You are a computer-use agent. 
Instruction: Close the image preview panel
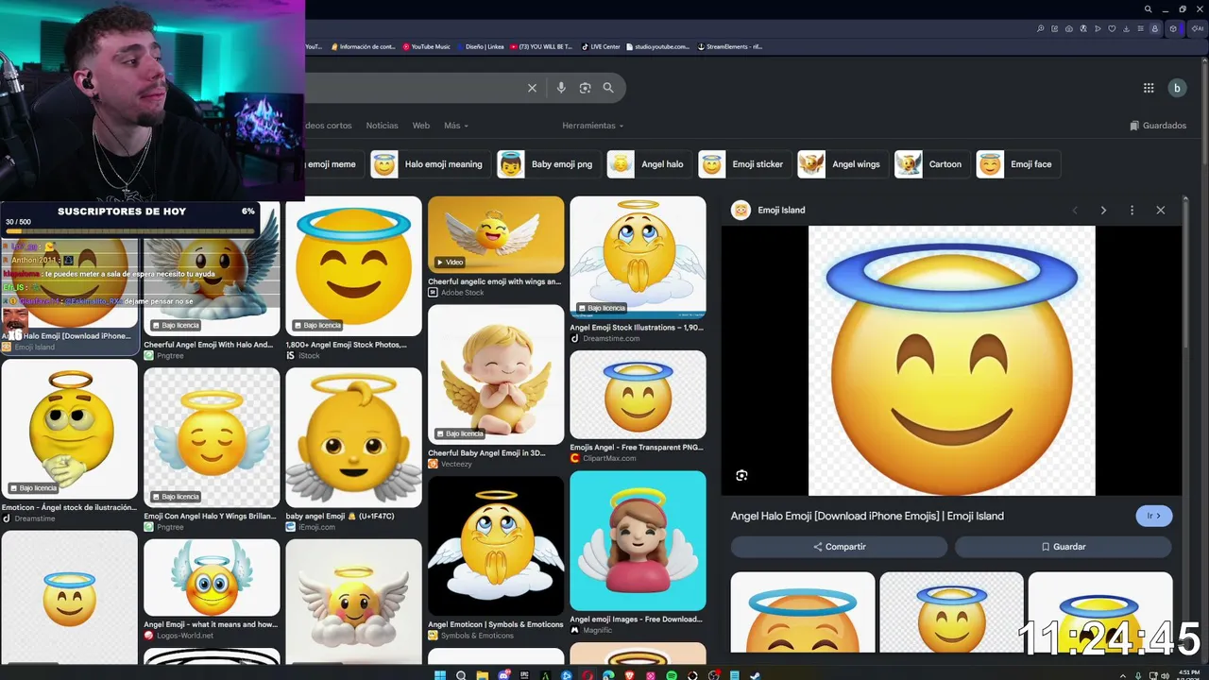coord(1161,210)
